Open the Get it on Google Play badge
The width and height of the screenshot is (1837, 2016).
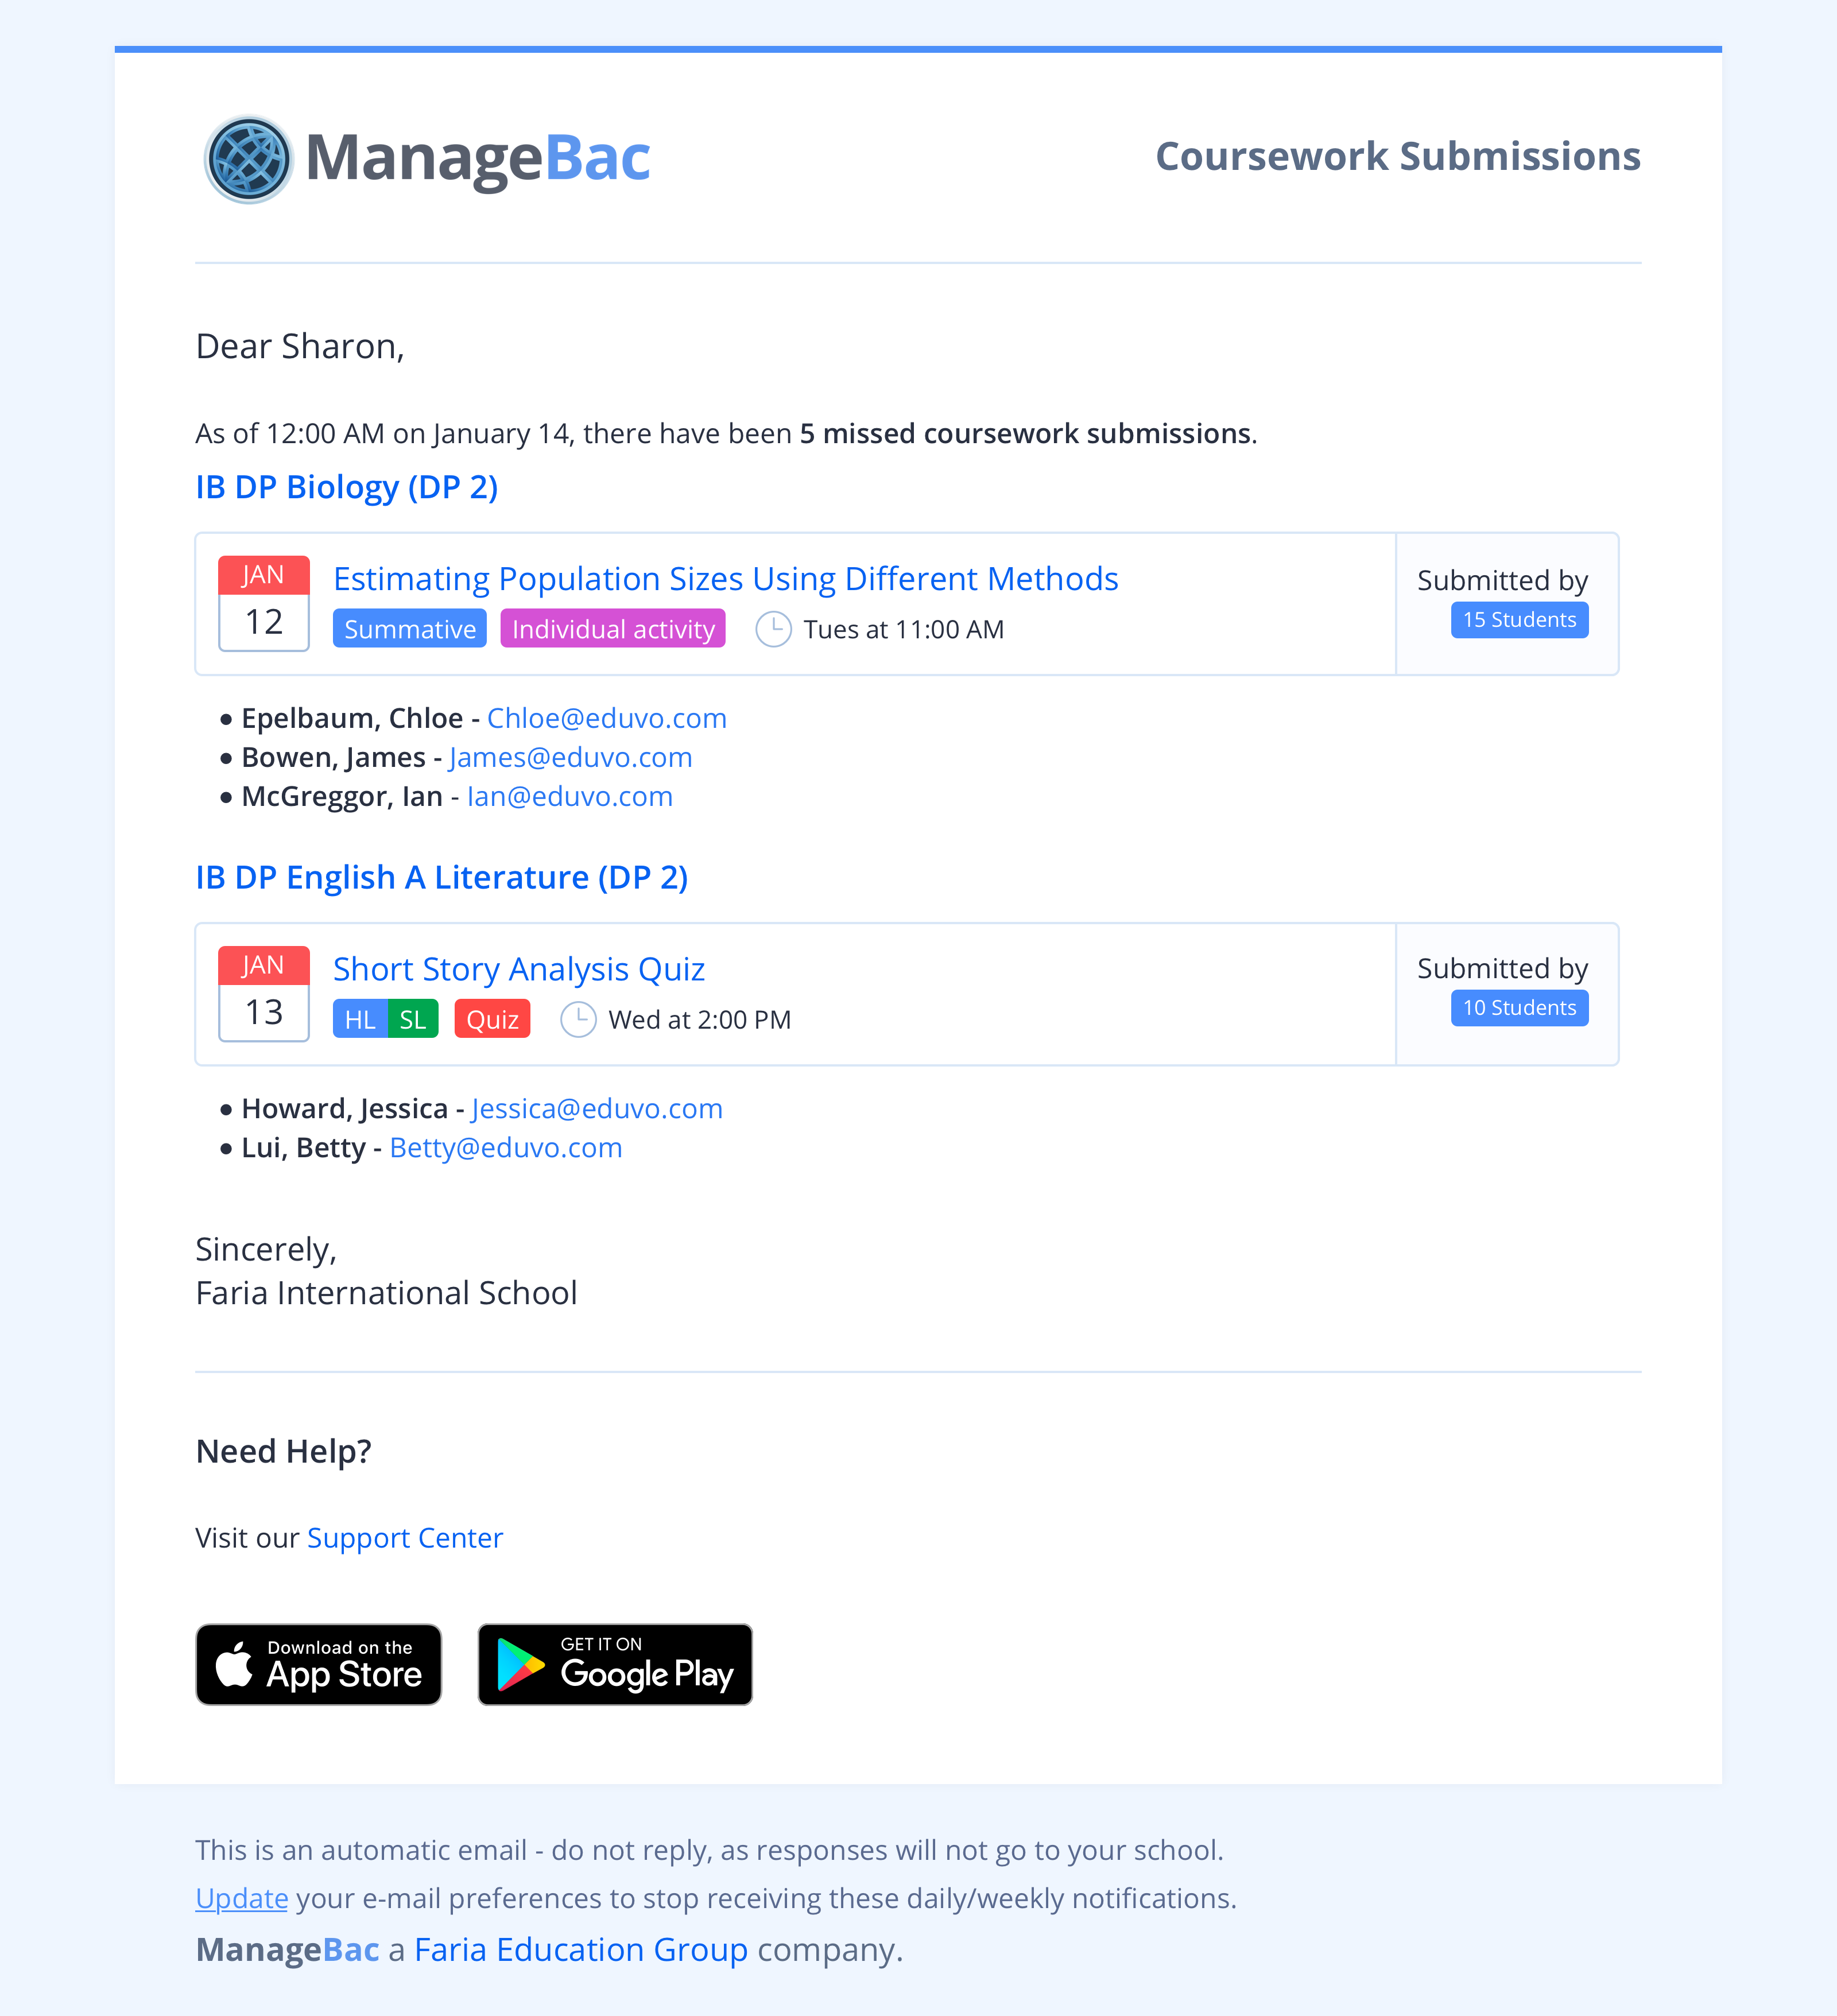[615, 1664]
